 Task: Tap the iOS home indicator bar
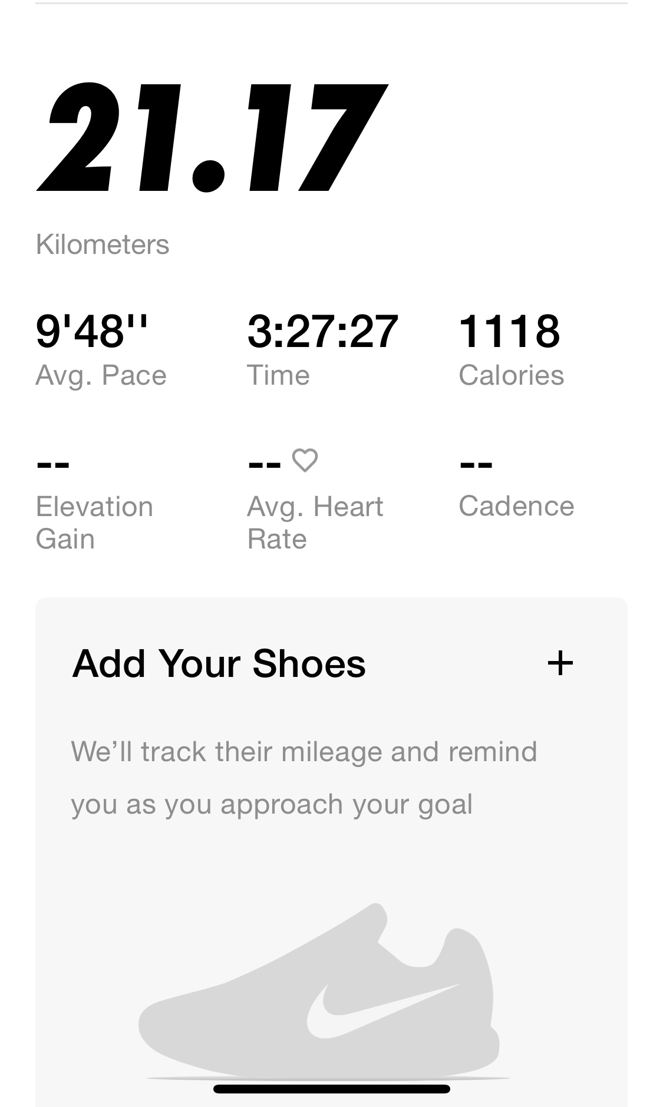point(331,1089)
